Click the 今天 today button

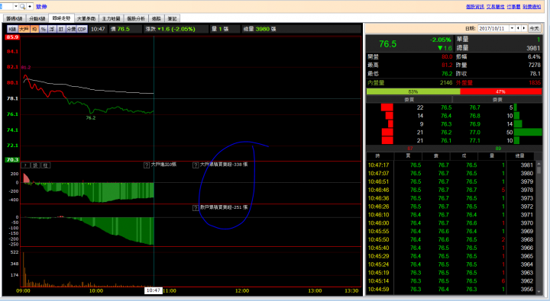[x=534, y=28]
